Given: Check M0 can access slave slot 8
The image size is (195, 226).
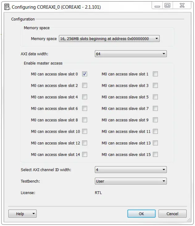Looking at the screenshot, I should point(85,120).
